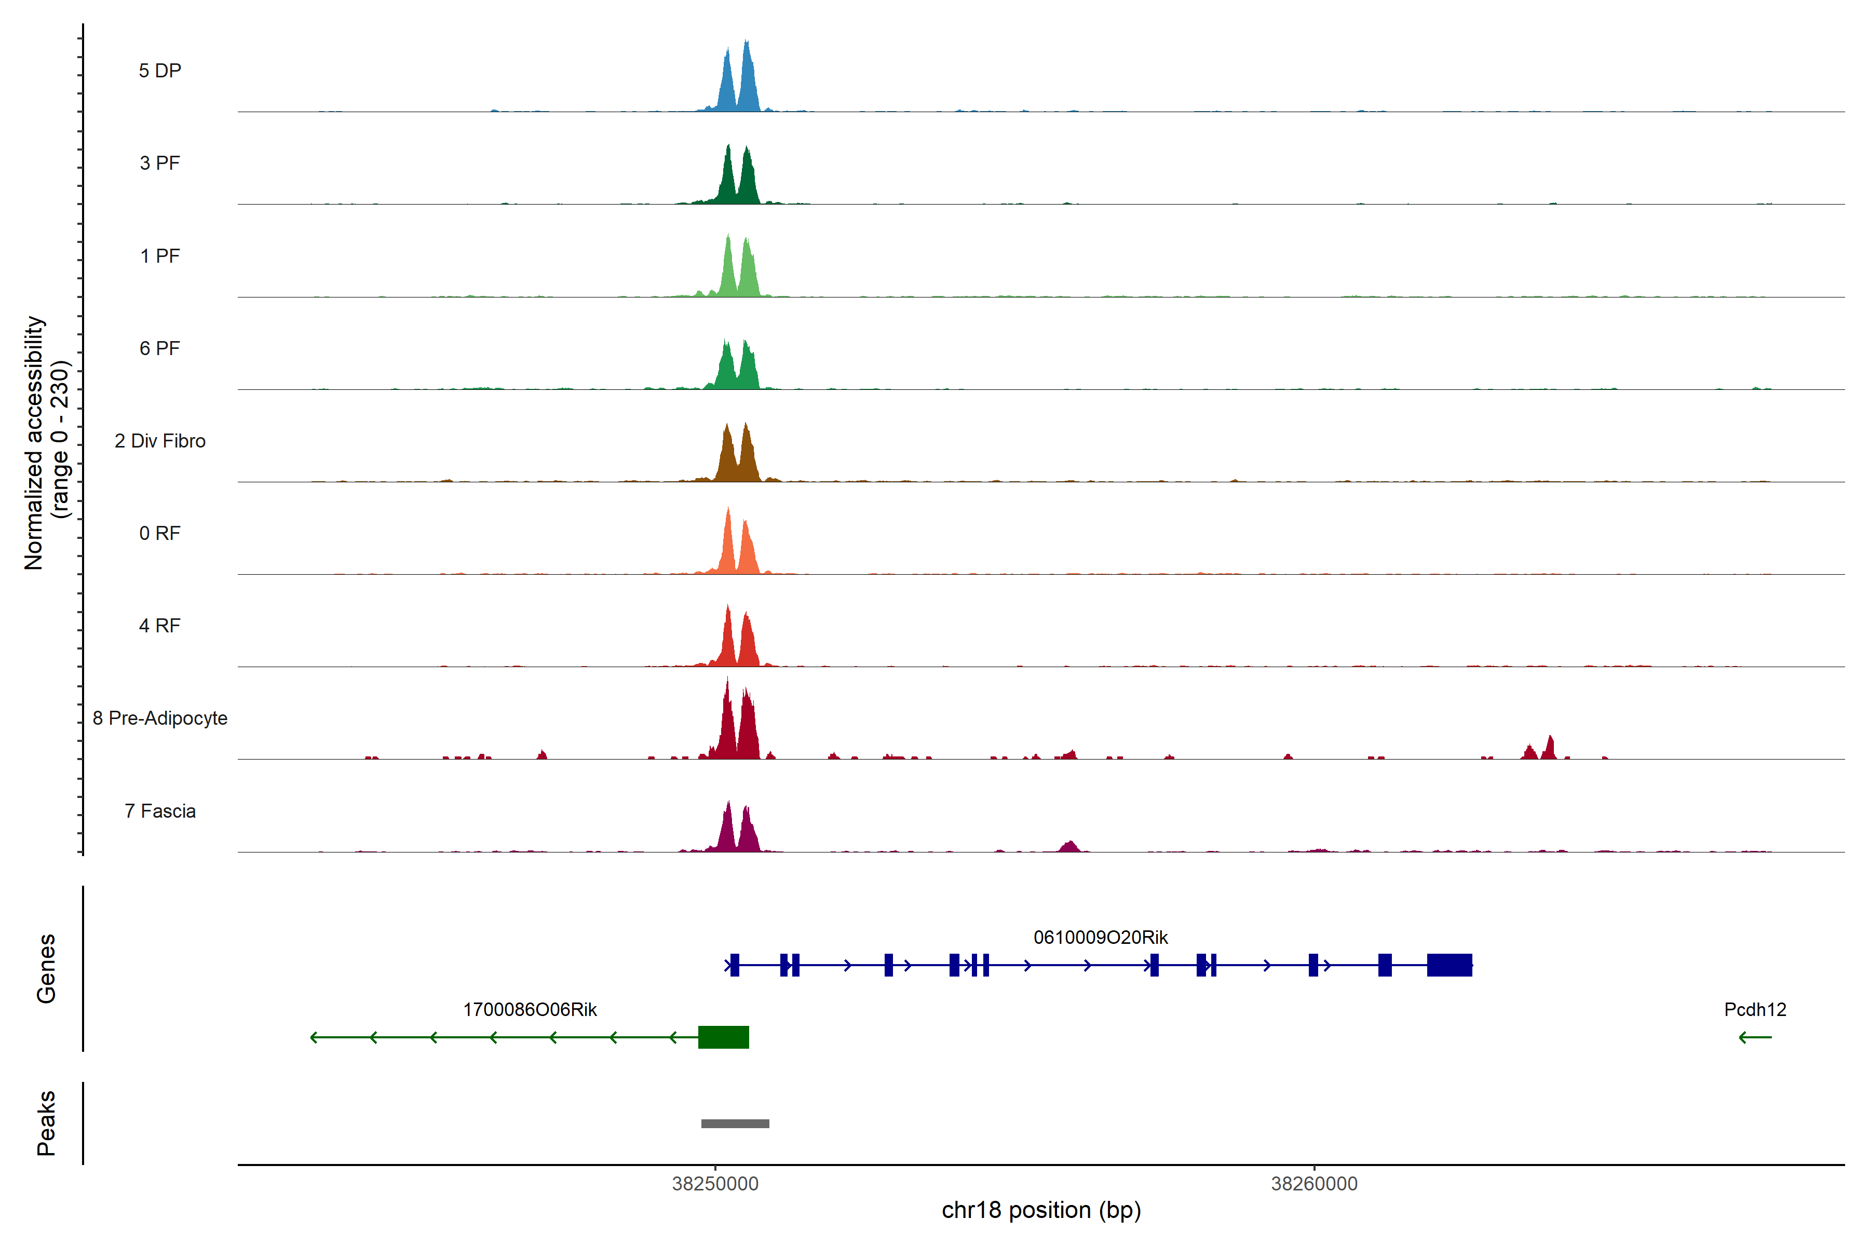Click the 7 Fascia track label
The height and width of the screenshot is (1246, 1869).
160,810
